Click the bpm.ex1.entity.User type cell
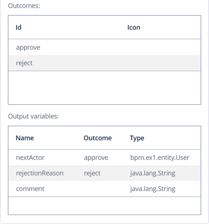Image resolution: width=209 pixels, height=224 pixels. [160, 158]
